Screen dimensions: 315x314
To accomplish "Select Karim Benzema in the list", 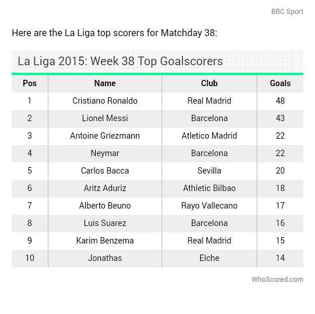I will pyautogui.click(x=105, y=241).
